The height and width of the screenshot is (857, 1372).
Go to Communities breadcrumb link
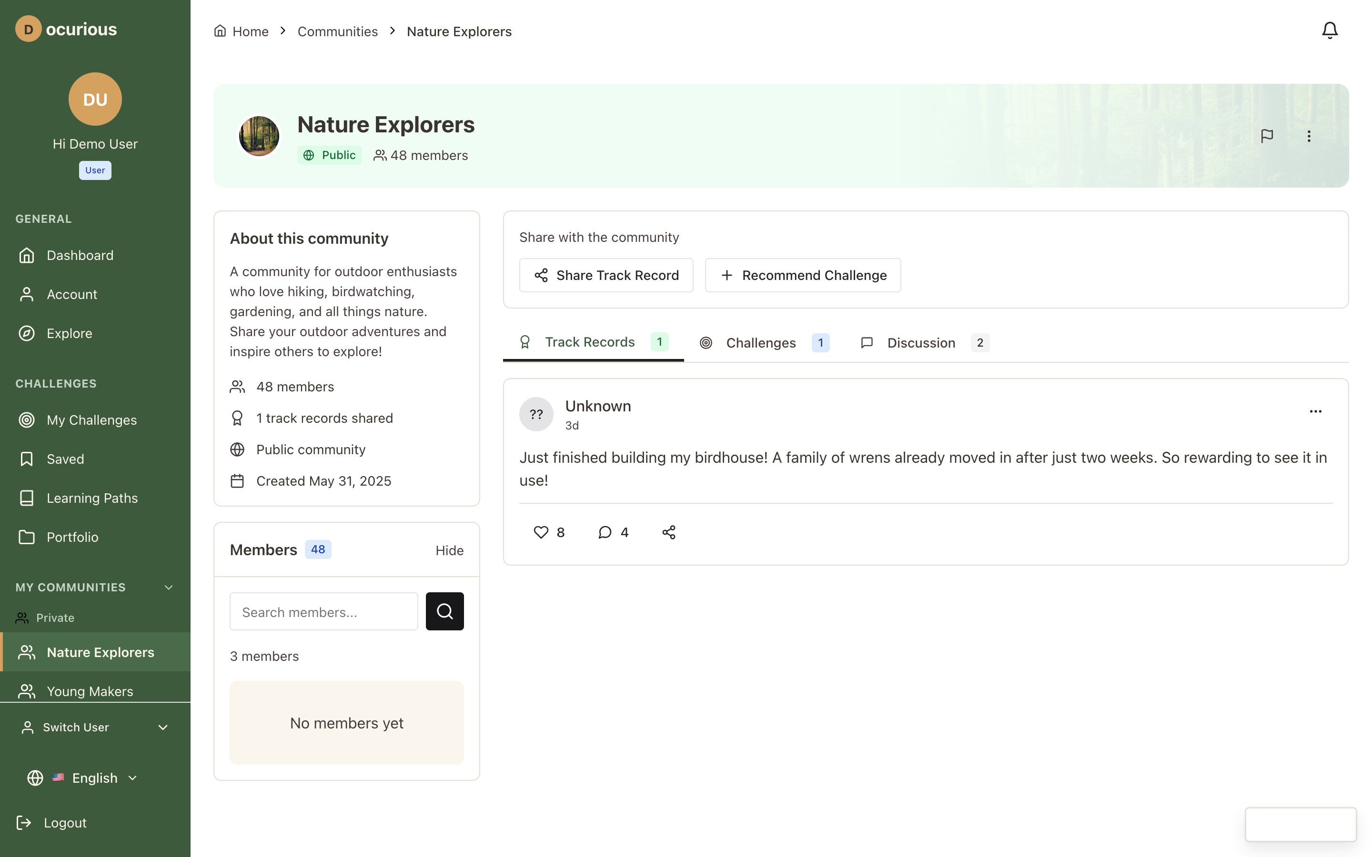click(337, 31)
